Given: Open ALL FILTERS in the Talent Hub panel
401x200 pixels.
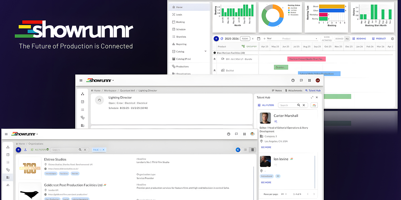Looking at the screenshot, I should point(266,105).
